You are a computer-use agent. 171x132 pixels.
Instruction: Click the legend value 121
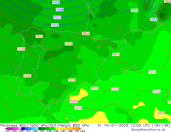pyautogui.click(x=8, y=131)
